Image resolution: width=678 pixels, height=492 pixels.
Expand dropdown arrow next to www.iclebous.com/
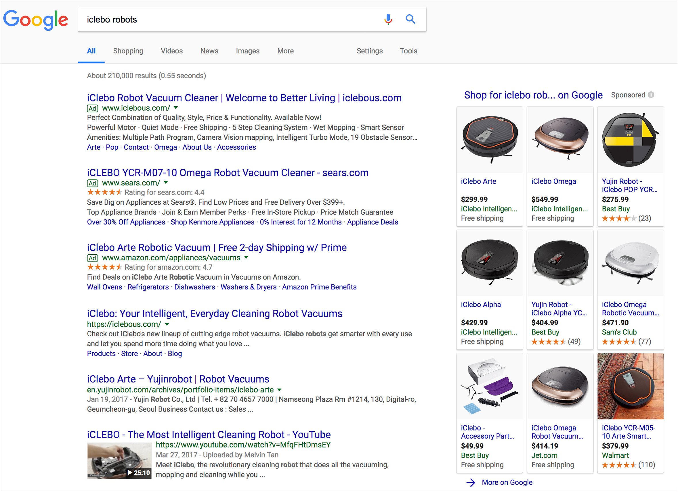(176, 107)
